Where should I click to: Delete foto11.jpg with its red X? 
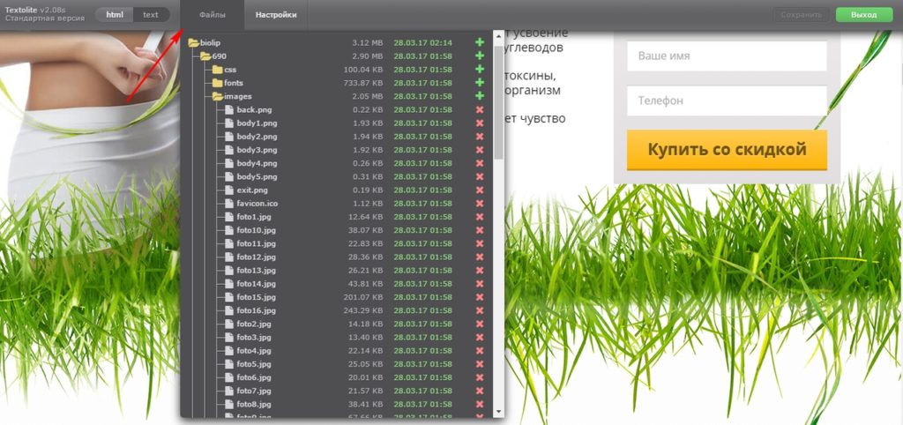(479, 243)
